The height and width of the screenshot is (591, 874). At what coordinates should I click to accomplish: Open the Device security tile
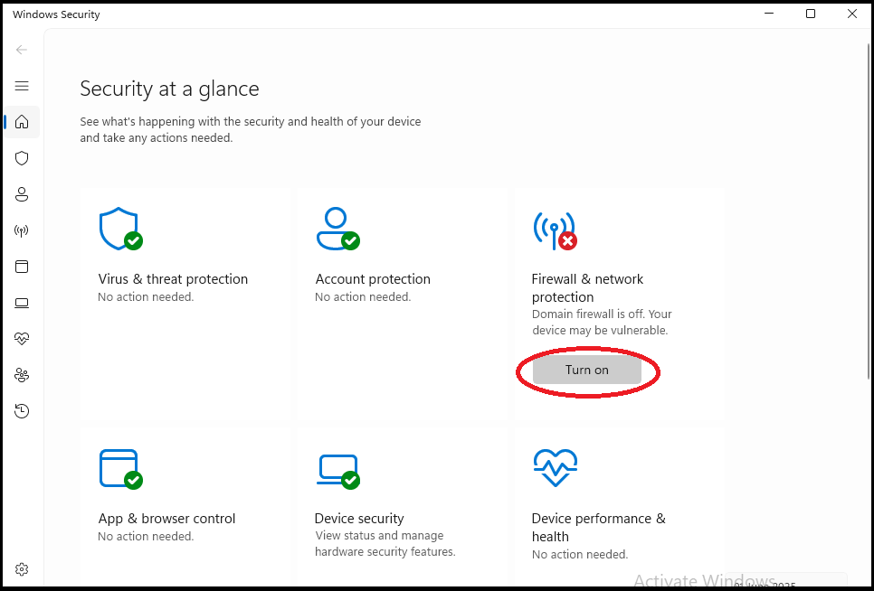tap(359, 519)
